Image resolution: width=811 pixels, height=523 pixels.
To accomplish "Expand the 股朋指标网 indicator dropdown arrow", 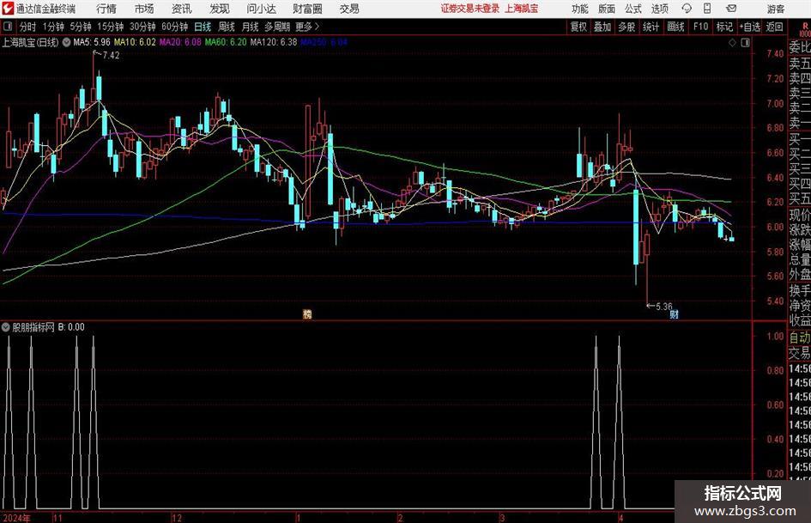I will [x=6, y=326].
